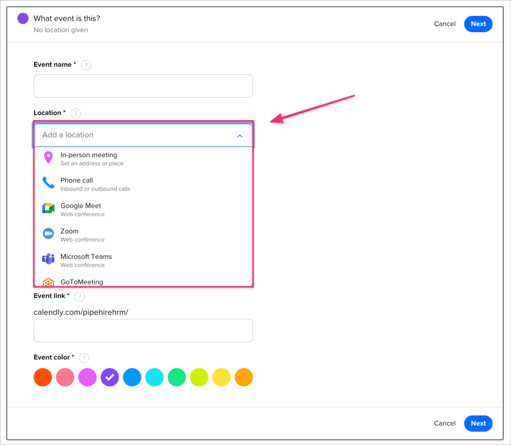Select the purple event color swatch
The height and width of the screenshot is (445, 511).
pyautogui.click(x=110, y=377)
